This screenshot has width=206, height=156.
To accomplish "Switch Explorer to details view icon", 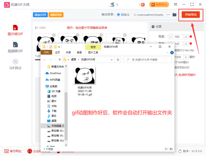I will pyautogui.click(x=166, y=149).
